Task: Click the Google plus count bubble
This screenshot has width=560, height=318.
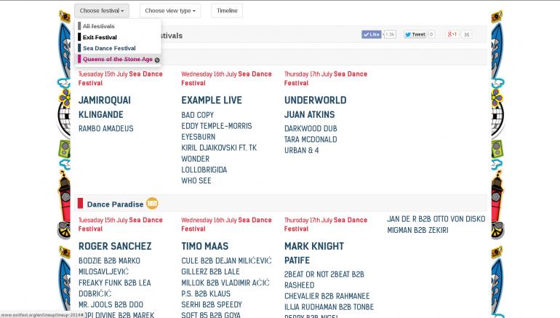Action: coord(466,34)
